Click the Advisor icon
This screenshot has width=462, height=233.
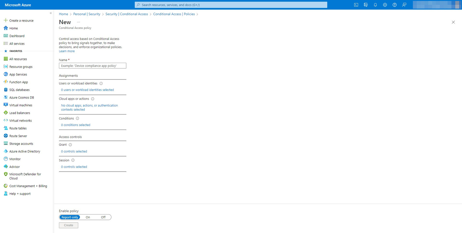6,166
